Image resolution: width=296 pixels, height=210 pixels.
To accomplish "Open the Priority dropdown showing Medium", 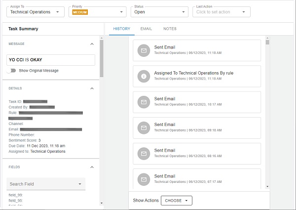I will pyautogui.click(x=97, y=11).
